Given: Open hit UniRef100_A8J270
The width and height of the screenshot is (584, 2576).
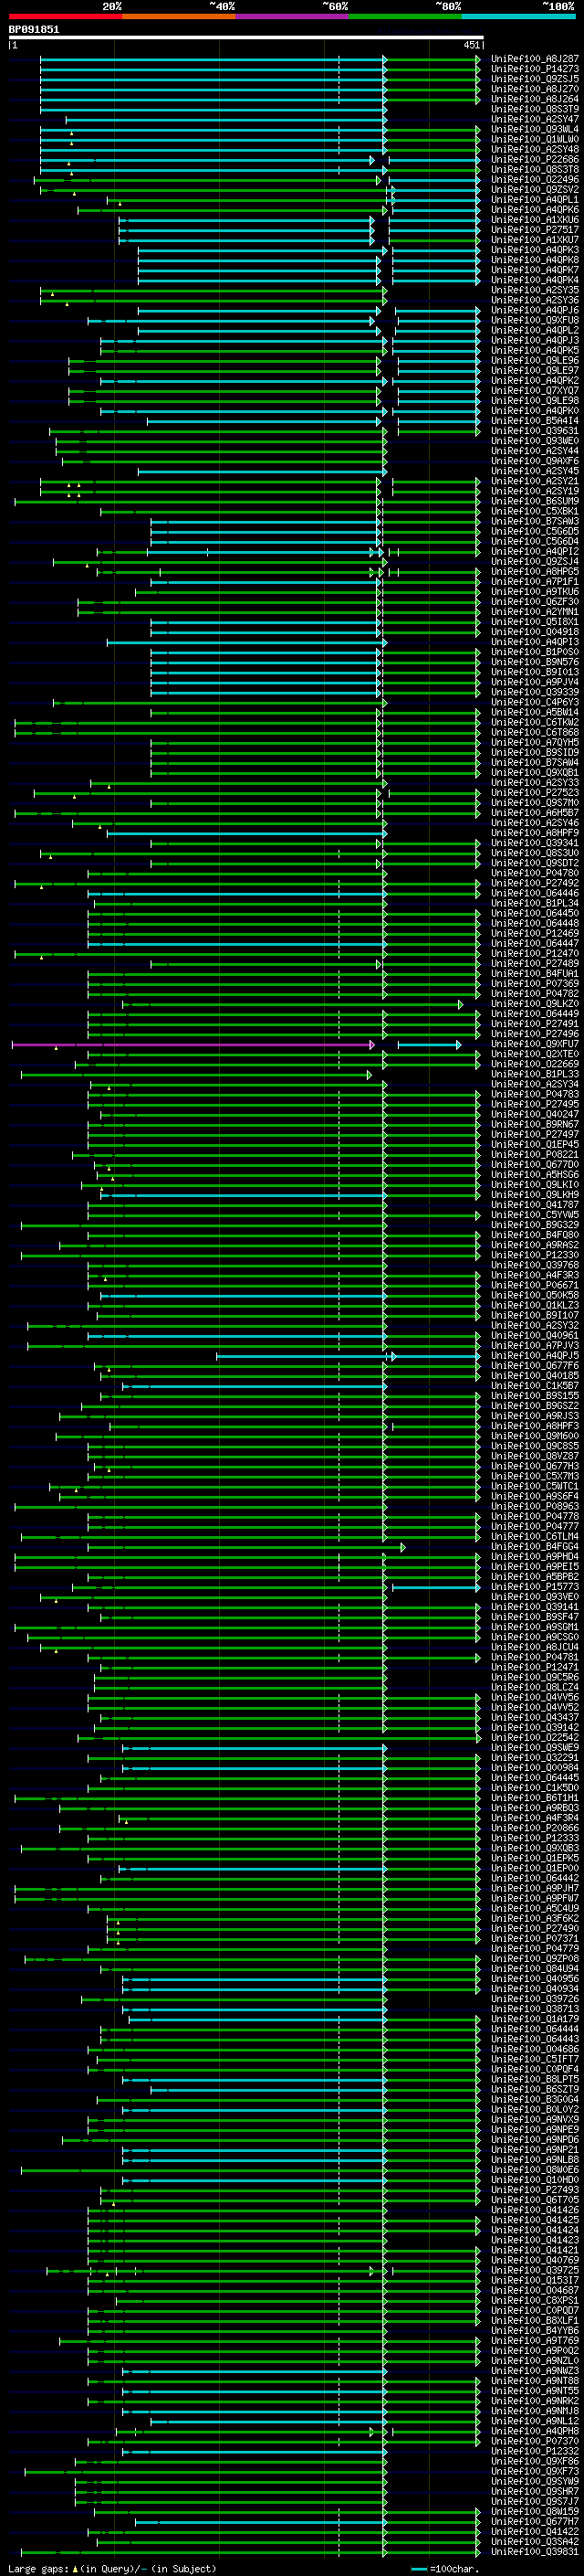Looking at the screenshot, I should 535,89.
